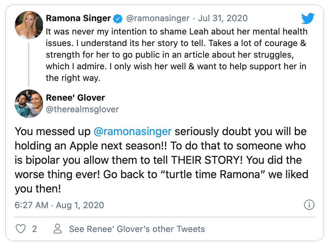The width and height of the screenshot is (335, 245).
Task: Visit the @therealmsglover handle
Action: coord(82,109)
